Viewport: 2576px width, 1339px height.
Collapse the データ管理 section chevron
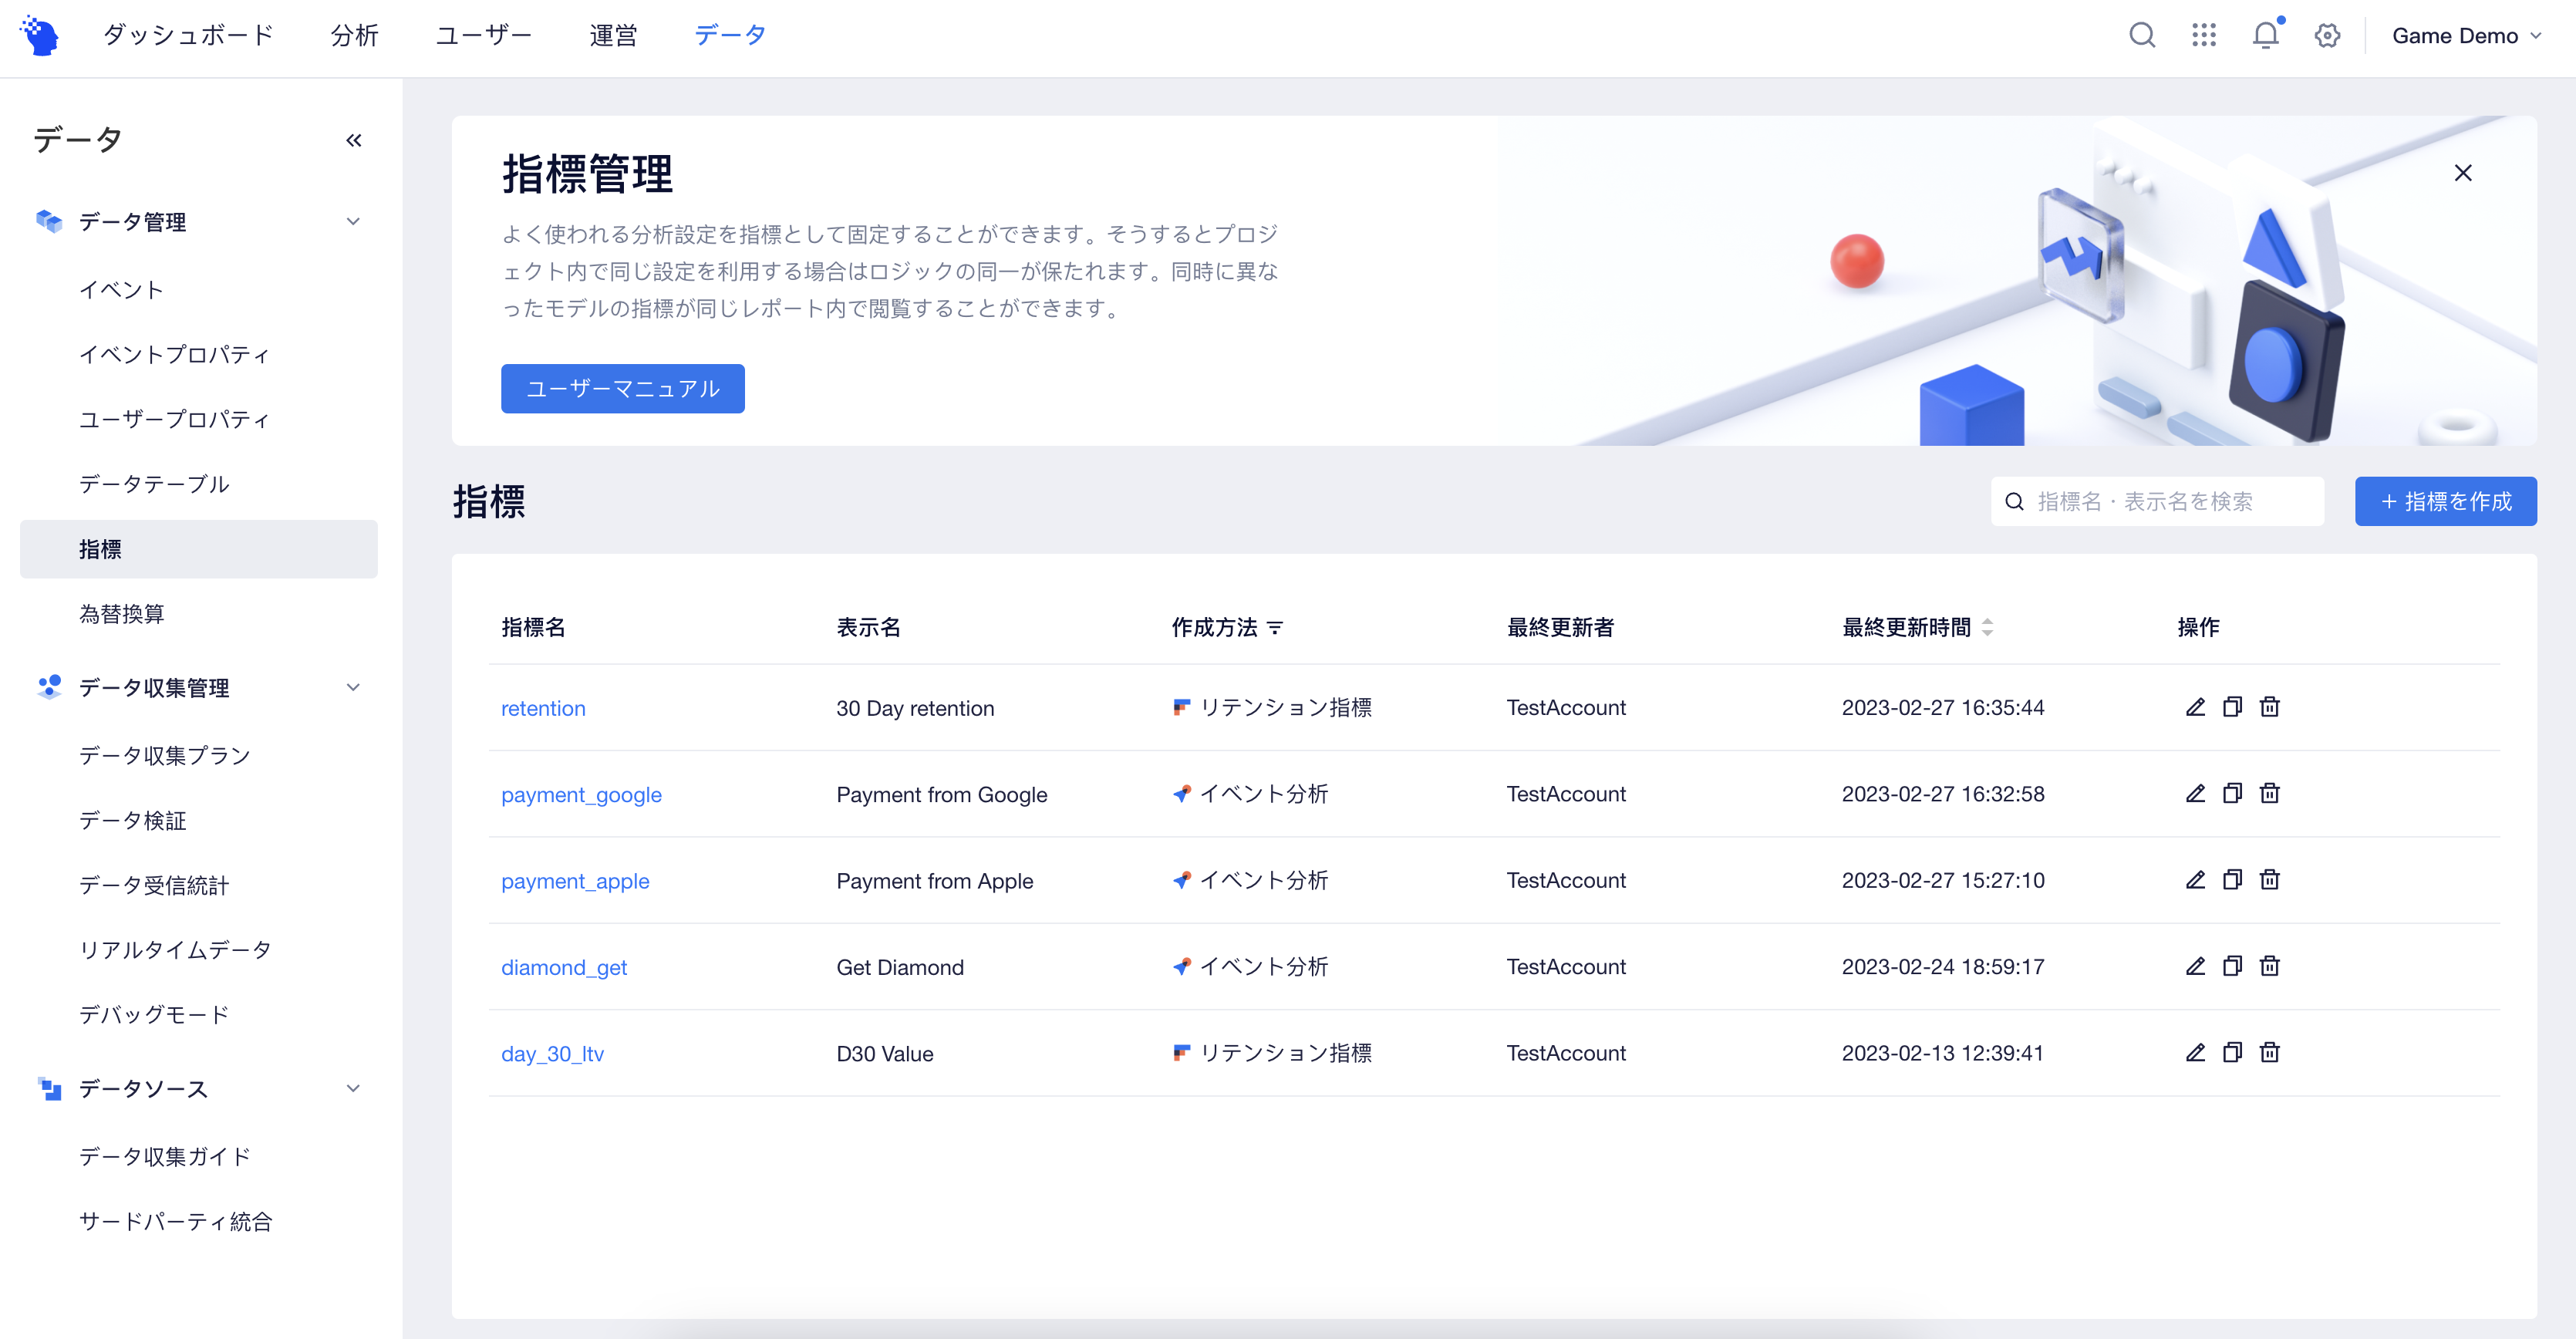pos(353,222)
